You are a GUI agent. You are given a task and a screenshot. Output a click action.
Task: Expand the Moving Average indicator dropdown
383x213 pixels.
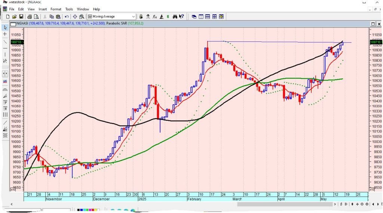133,16
